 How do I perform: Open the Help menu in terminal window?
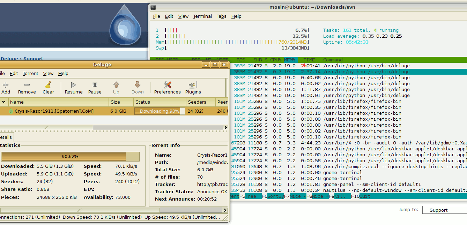coord(236,16)
